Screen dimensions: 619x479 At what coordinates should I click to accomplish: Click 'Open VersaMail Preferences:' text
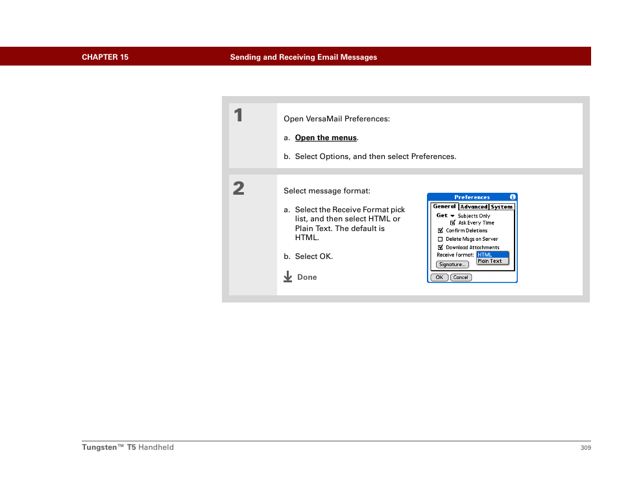tap(337, 119)
